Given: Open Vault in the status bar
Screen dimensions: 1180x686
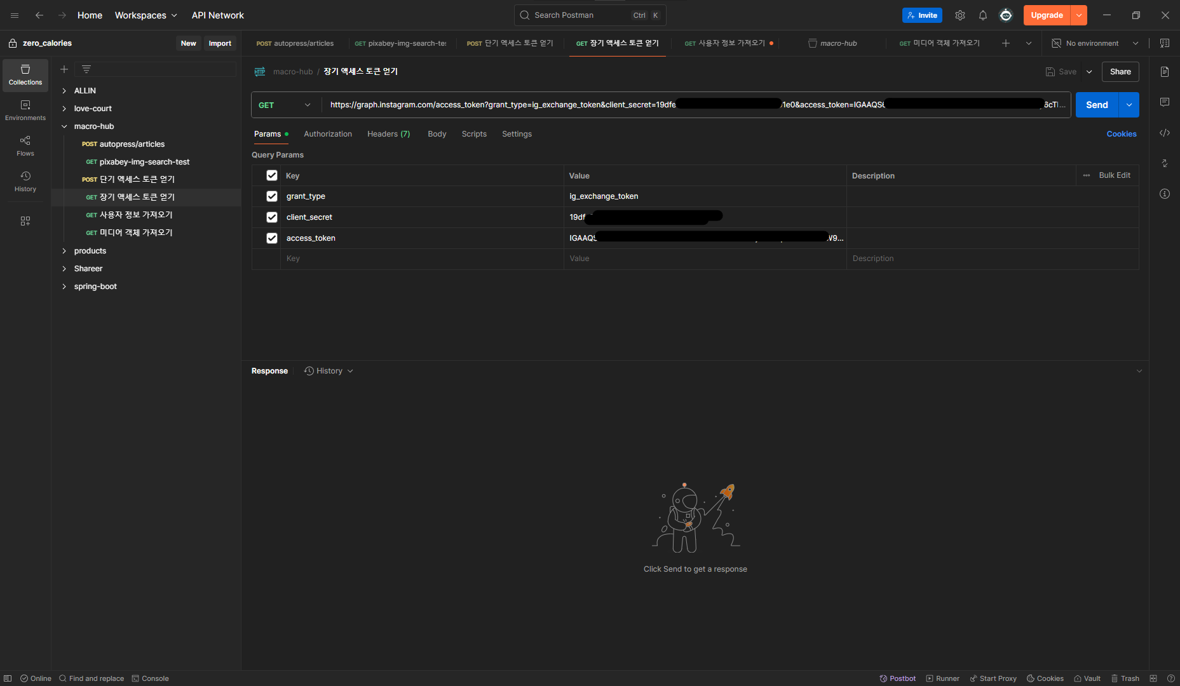Looking at the screenshot, I should tap(1087, 678).
